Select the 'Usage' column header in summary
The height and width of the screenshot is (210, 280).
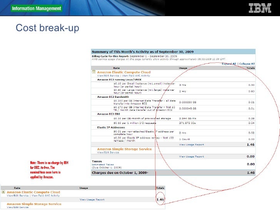[183, 68]
